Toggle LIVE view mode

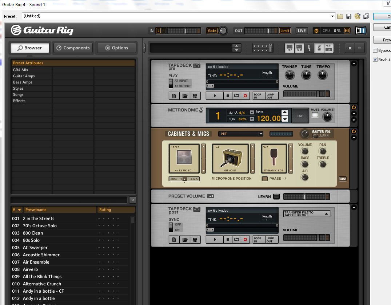pyautogui.click(x=302, y=30)
